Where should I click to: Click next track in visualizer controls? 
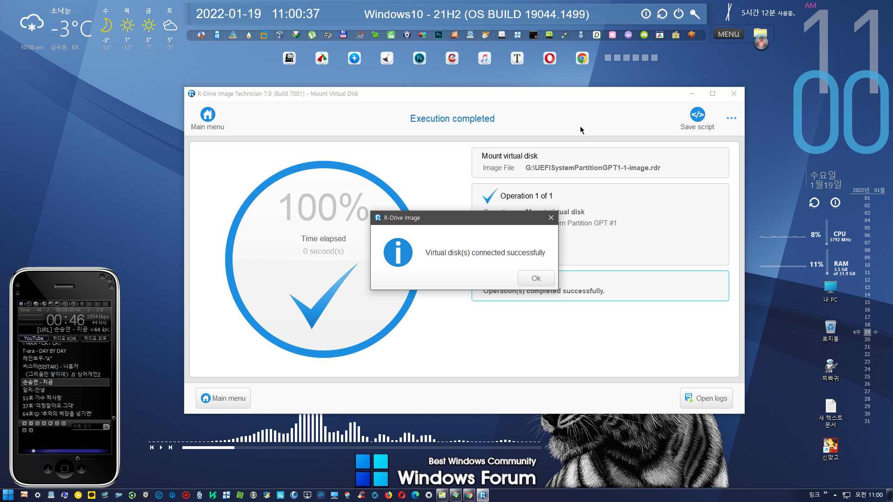click(x=171, y=447)
